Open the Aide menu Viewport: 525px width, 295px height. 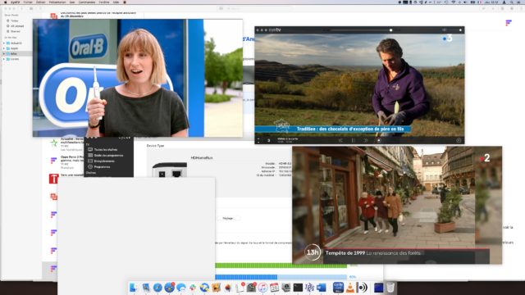click(x=116, y=2)
